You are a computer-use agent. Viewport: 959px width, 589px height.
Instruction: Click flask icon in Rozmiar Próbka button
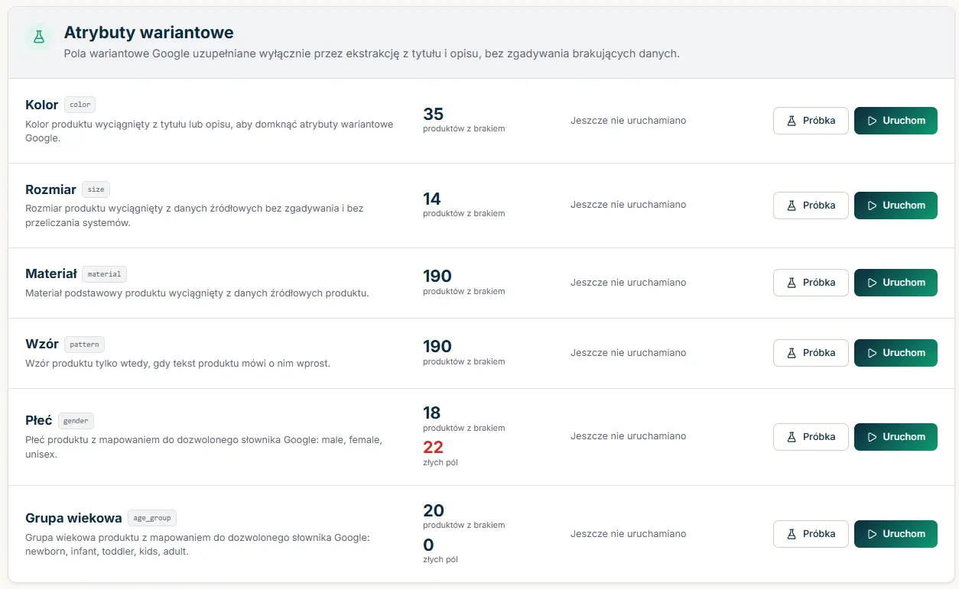click(792, 206)
